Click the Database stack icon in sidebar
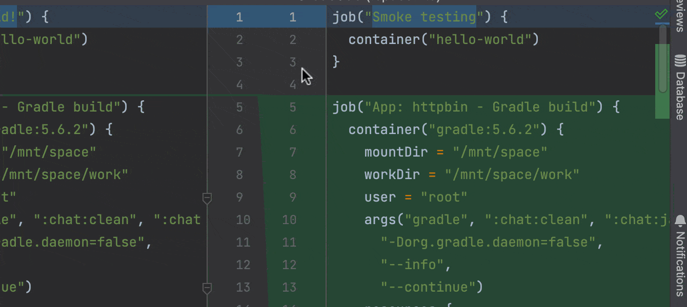Image resolution: width=687 pixels, height=307 pixels. click(680, 61)
